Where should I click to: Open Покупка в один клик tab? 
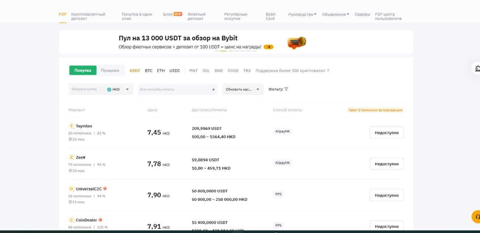click(x=137, y=16)
